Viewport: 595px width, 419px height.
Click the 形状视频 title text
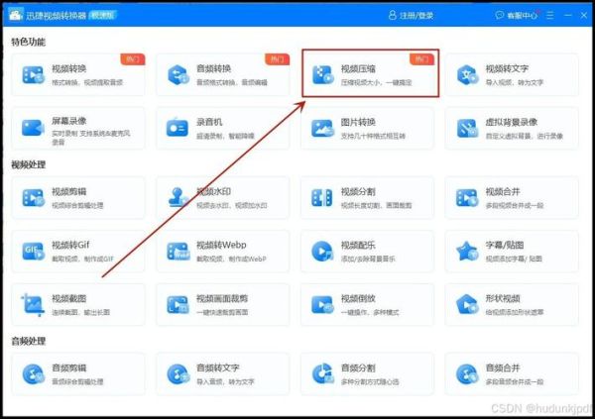503,298
